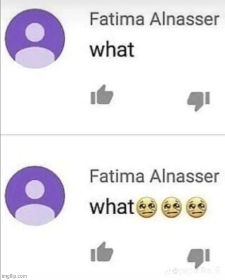225x280 pixels.
Task: Like the first 'what' comment
Action: coord(102,95)
